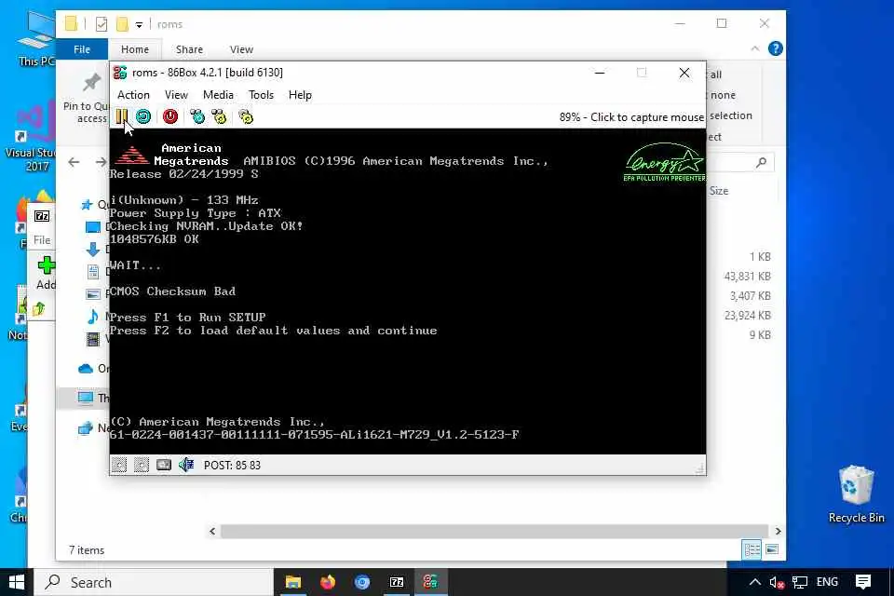
Task: Open Recycle Bin on desktop
Action: click(856, 494)
